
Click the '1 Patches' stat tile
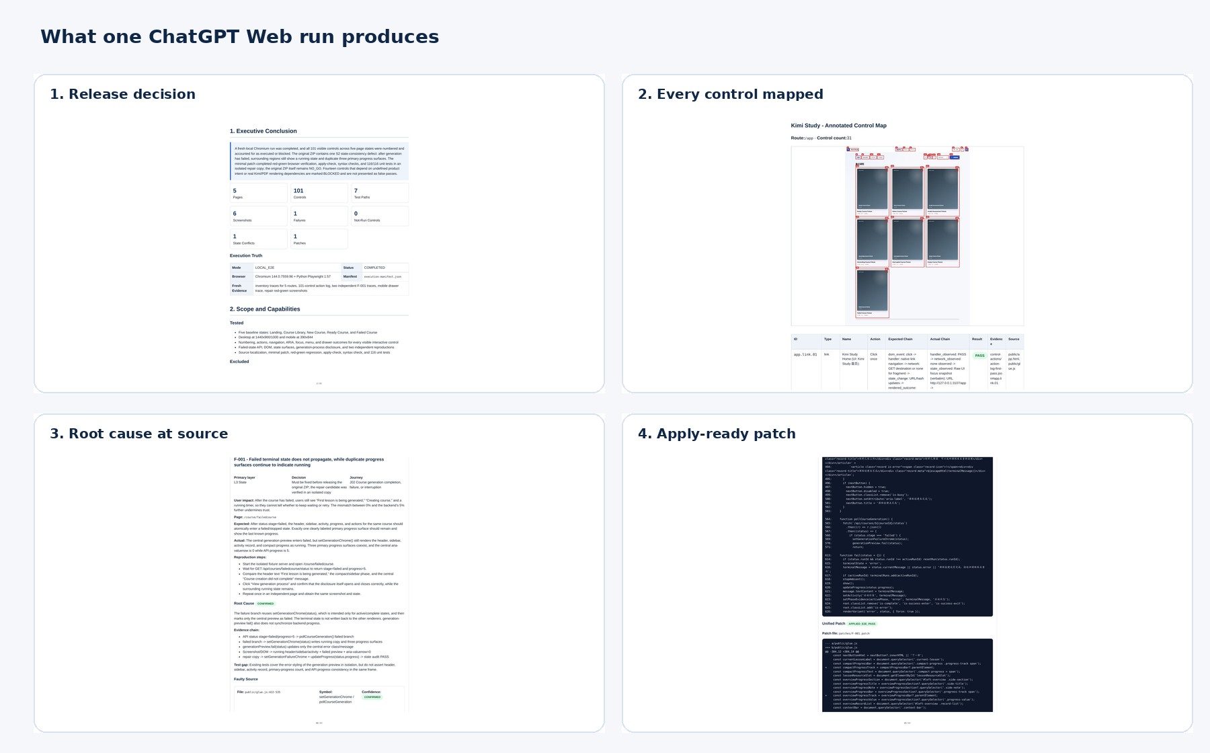[x=319, y=239]
